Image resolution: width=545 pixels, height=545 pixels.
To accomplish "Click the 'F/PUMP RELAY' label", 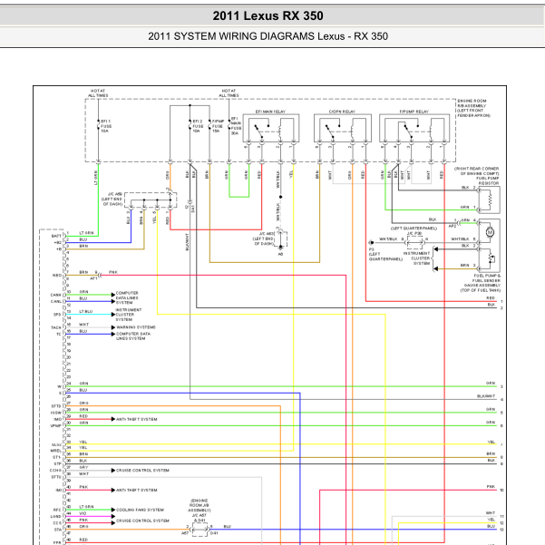I will point(414,112).
